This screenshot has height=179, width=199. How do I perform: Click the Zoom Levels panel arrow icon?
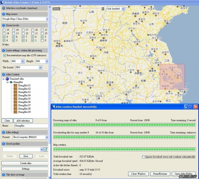[3, 25]
